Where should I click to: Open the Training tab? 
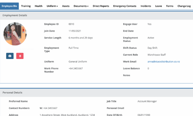click(x=26, y=6)
